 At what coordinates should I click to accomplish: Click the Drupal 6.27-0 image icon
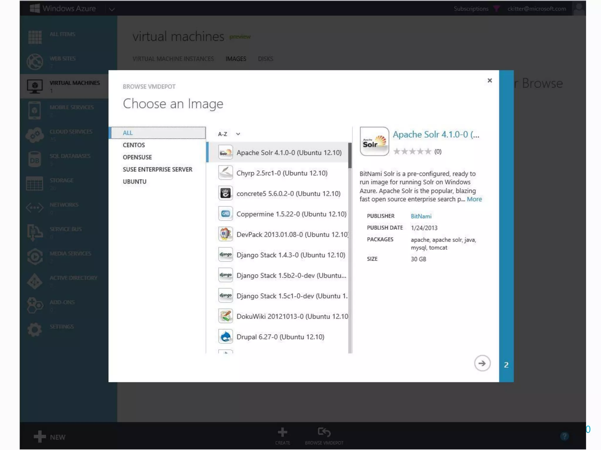click(x=225, y=337)
